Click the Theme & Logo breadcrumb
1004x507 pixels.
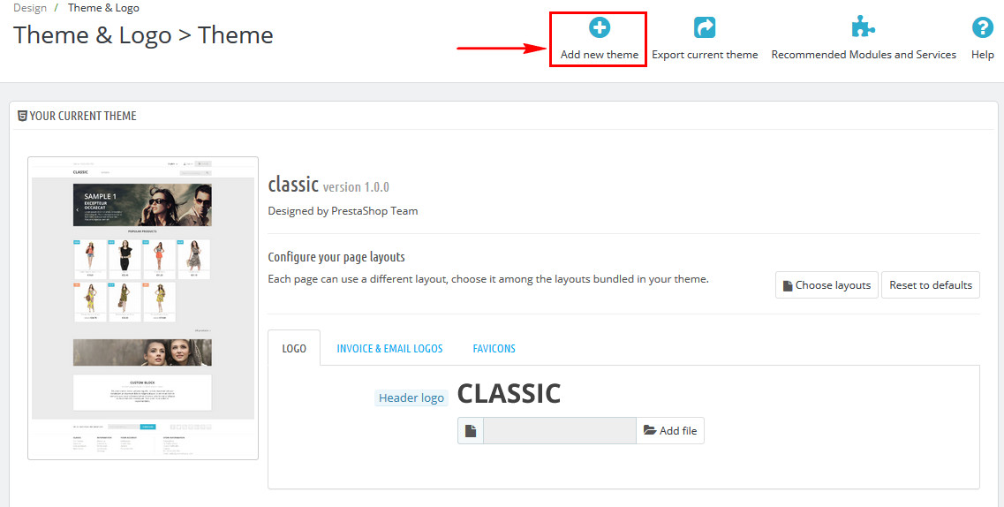click(x=103, y=8)
